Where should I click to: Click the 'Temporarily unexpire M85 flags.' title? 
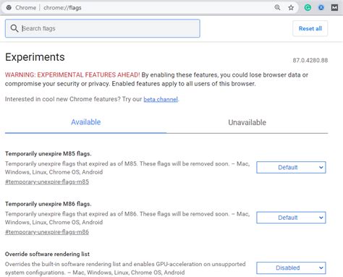[48, 154]
